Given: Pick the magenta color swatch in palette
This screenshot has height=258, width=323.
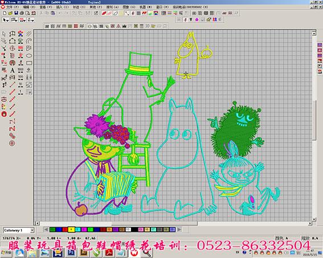Looking at the screenshot, I should (84, 230).
